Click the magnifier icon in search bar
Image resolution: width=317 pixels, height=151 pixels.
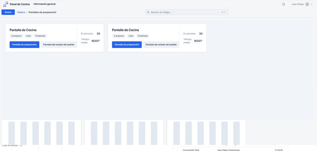pyautogui.click(x=148, y=12)
